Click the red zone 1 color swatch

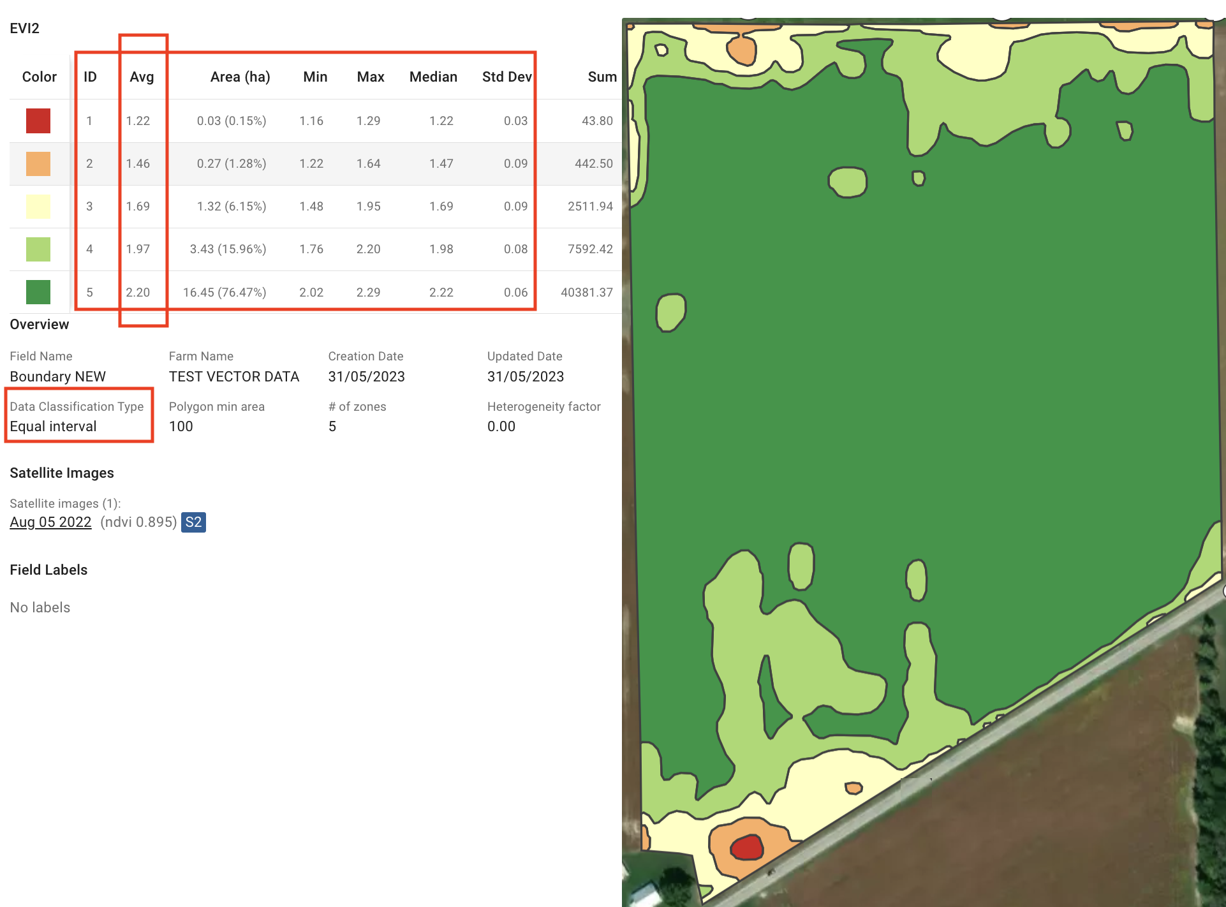(x=38, y=121)
